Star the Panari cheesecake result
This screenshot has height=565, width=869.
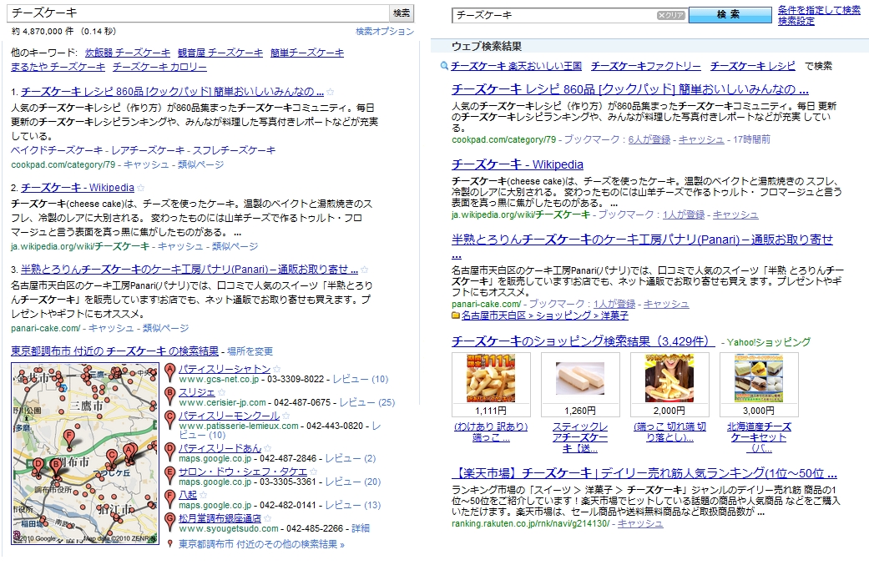pyautogui.click(x=364, y=270)
